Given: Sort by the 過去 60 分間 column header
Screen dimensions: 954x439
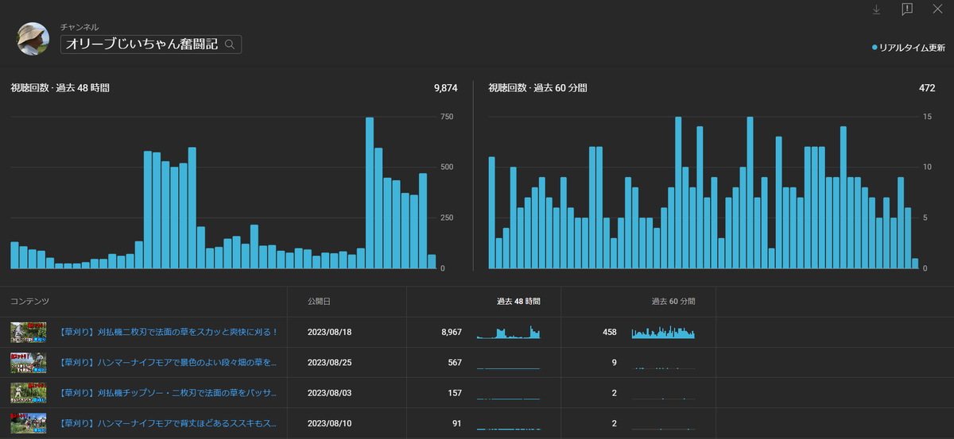Looking at the screenshot, I should 673,302.
